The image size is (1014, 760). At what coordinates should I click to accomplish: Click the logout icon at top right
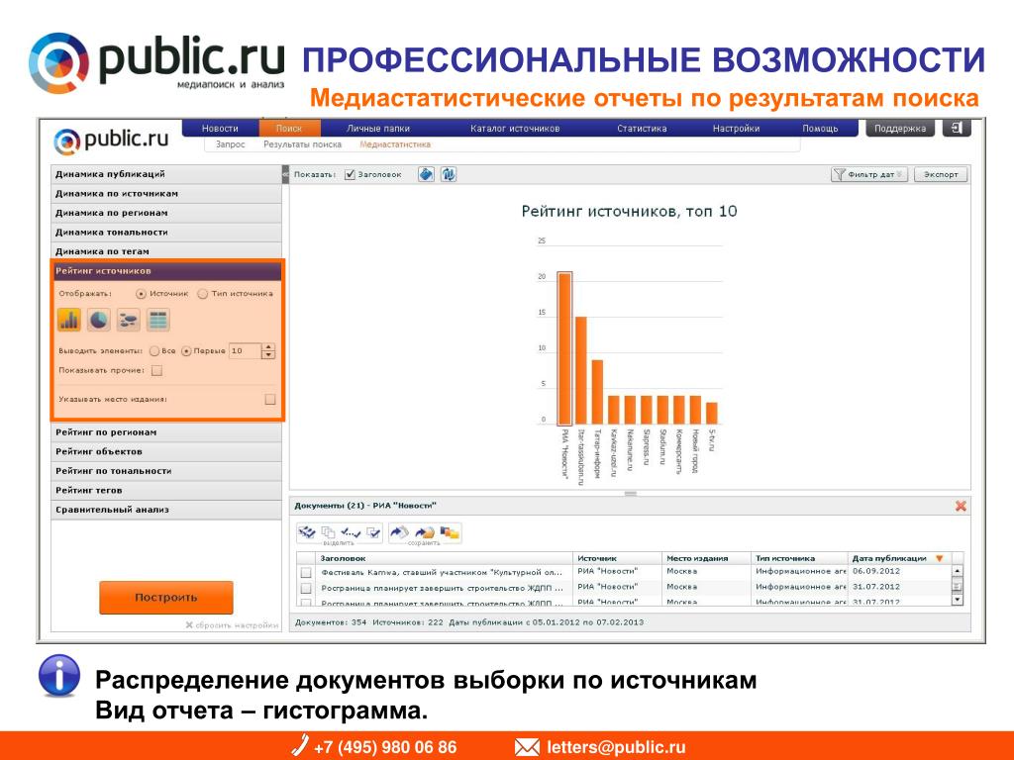click(957, 128)
